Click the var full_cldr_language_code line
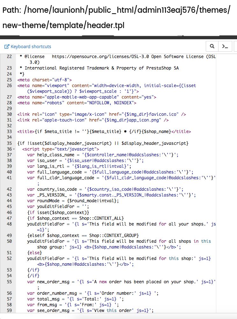 [x=121, y=181]
